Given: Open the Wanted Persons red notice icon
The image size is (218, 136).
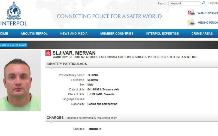Looking at the screenshot, I should tap(191, 12).
